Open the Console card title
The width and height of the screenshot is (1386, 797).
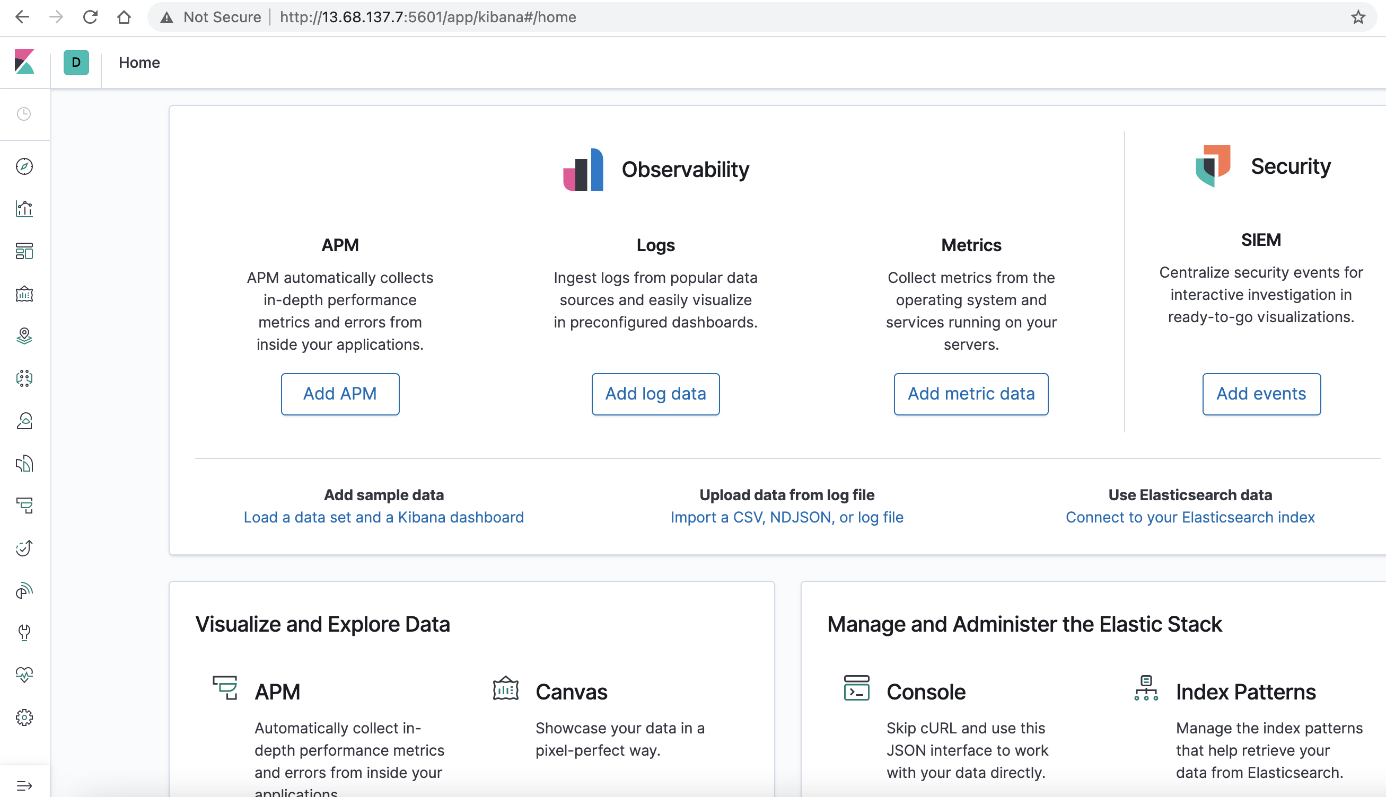tap(926, 692)
